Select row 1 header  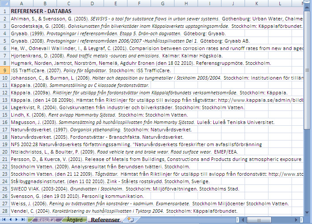5,11
